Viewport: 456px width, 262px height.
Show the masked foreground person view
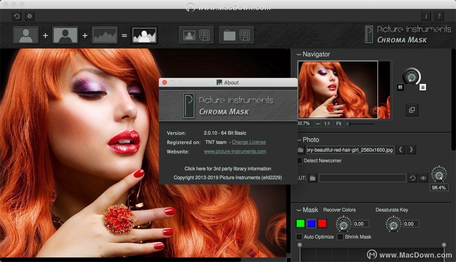[x=65, y=35]
